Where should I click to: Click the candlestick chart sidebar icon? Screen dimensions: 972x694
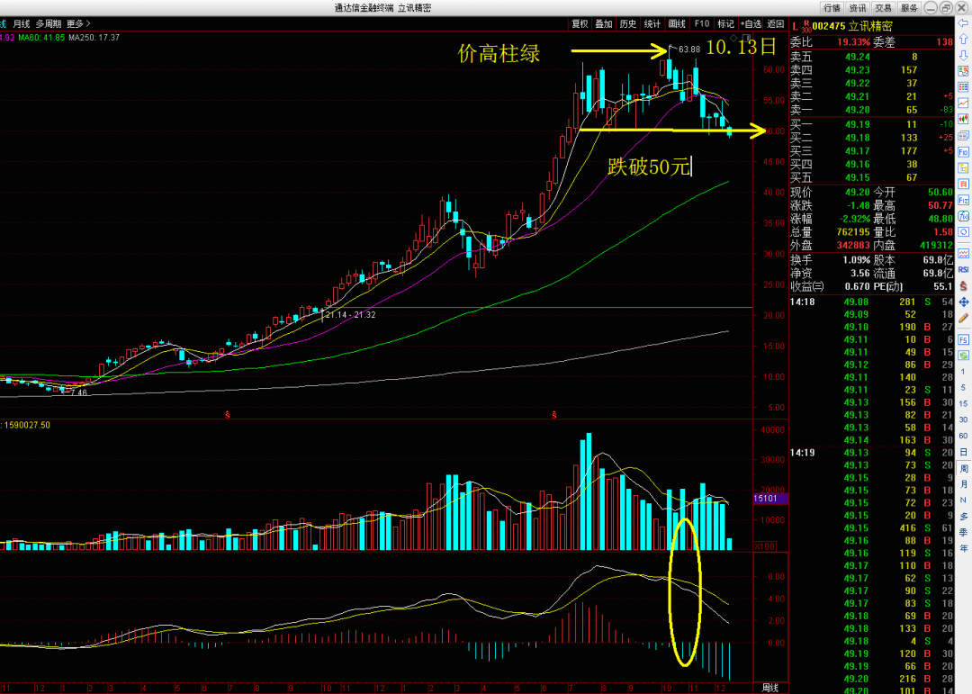963,119
